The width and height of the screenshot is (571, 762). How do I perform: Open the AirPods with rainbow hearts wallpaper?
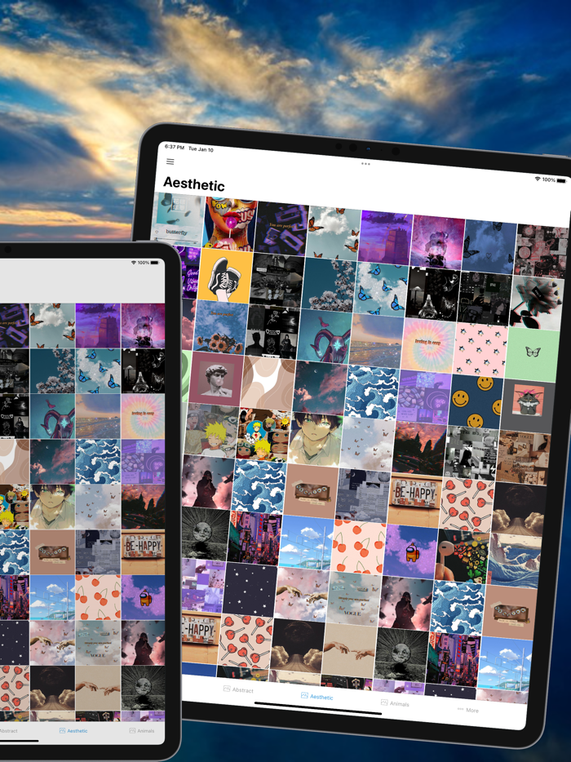tap(463, 555)
